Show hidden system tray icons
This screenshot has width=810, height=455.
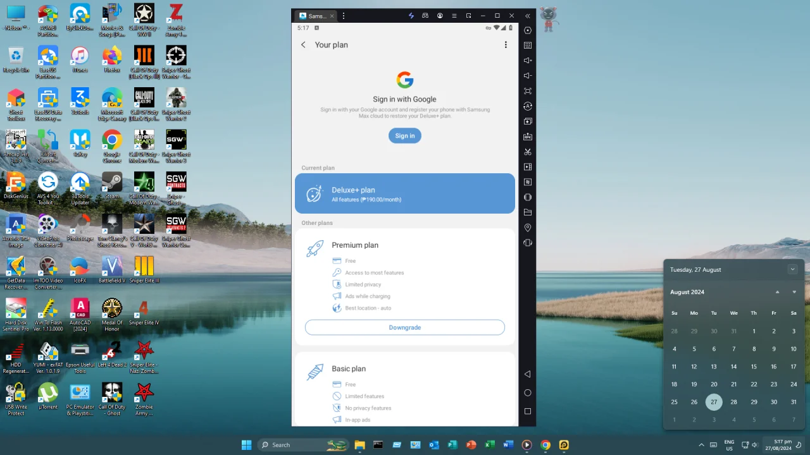[x=701, y=445]
